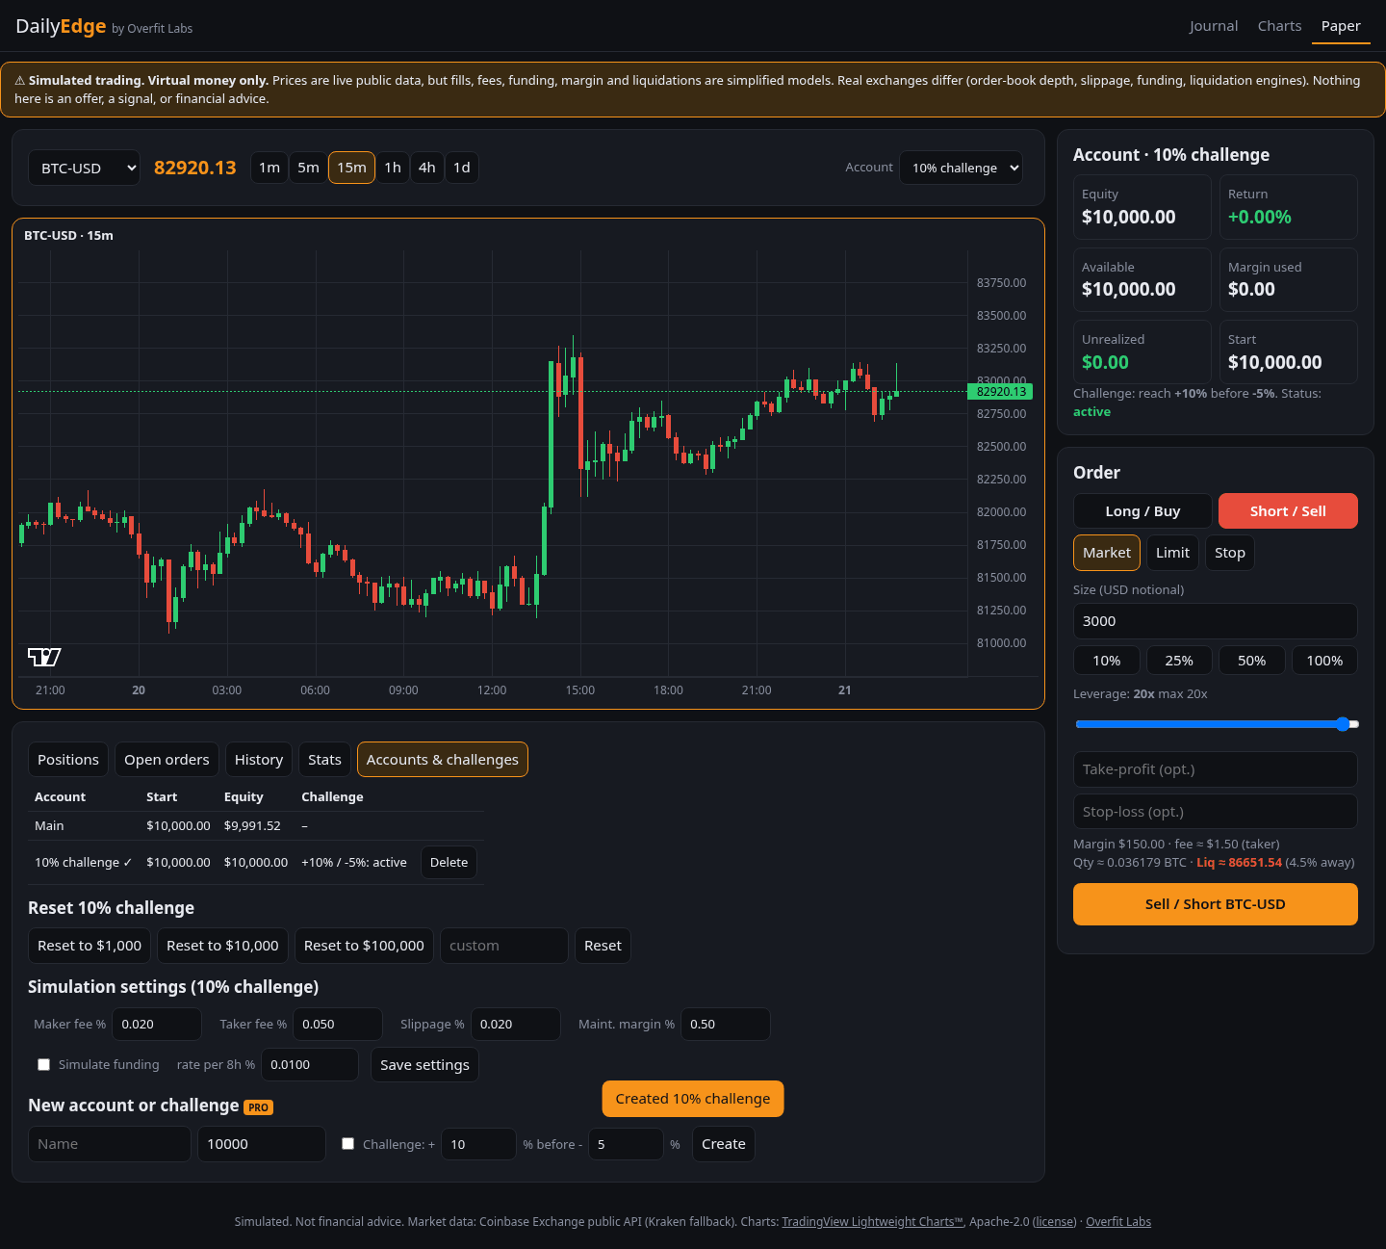1386x1249 pixels.
Task: Save the simulation settings
Action: click(424, 1065)
